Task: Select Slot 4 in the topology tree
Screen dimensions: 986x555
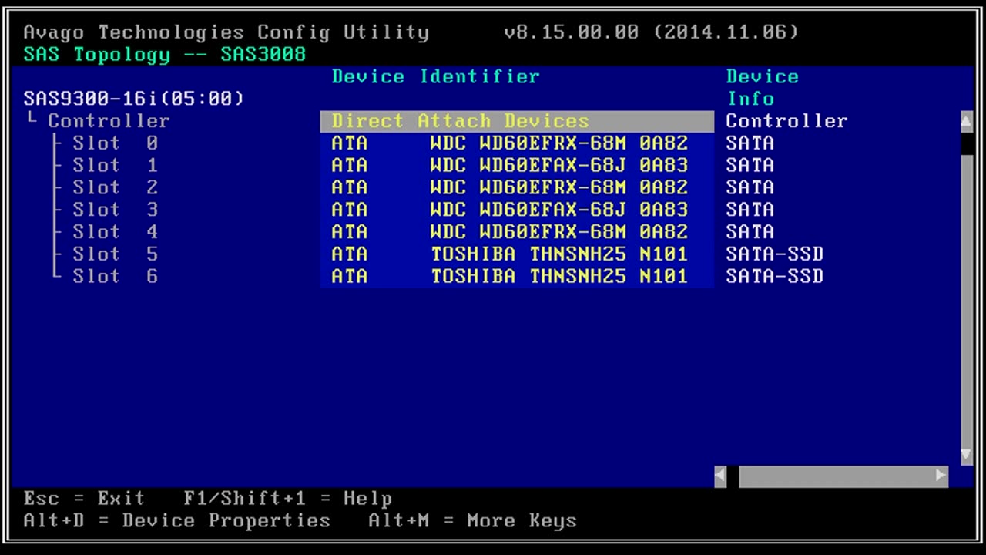Action: pos(116,232)
